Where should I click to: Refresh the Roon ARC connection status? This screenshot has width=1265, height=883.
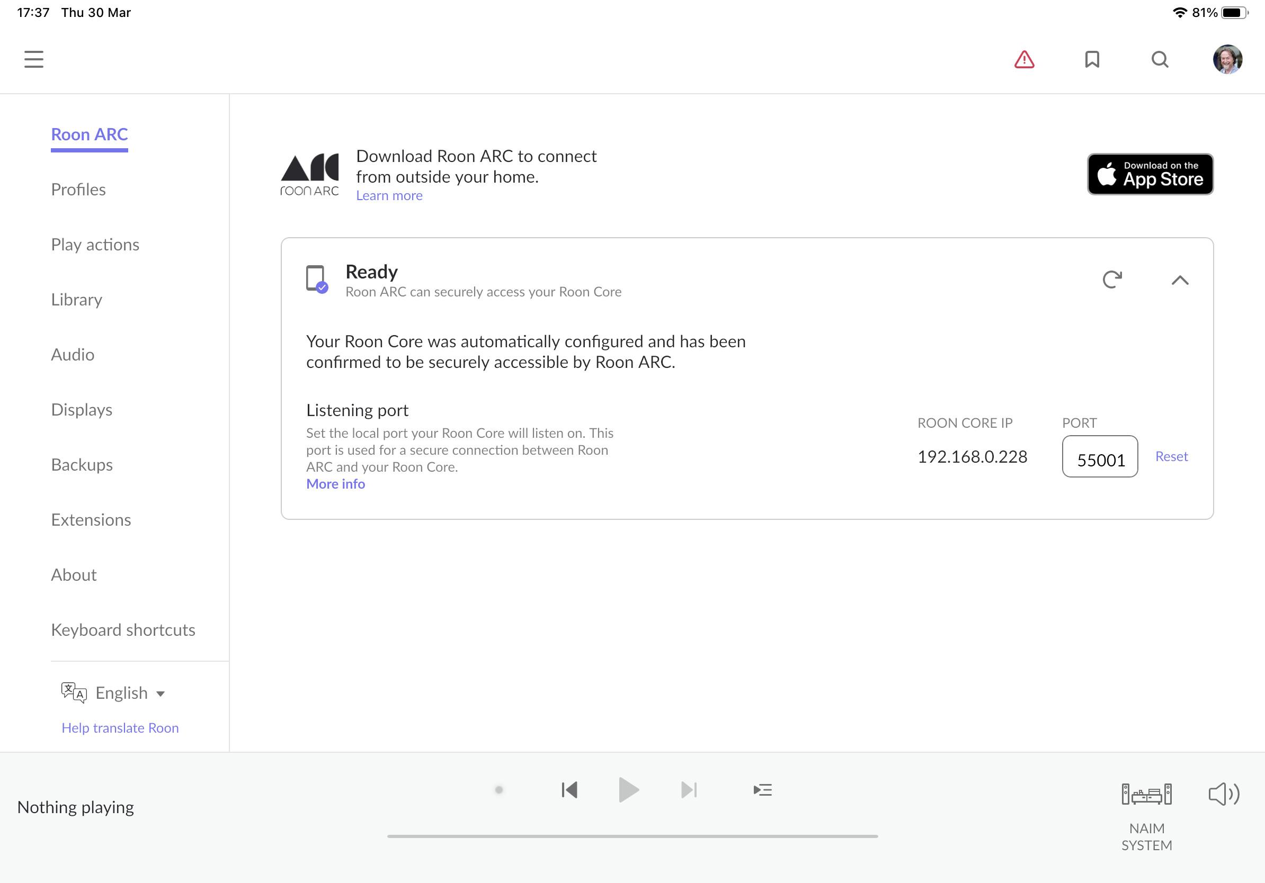[1112, 280]
